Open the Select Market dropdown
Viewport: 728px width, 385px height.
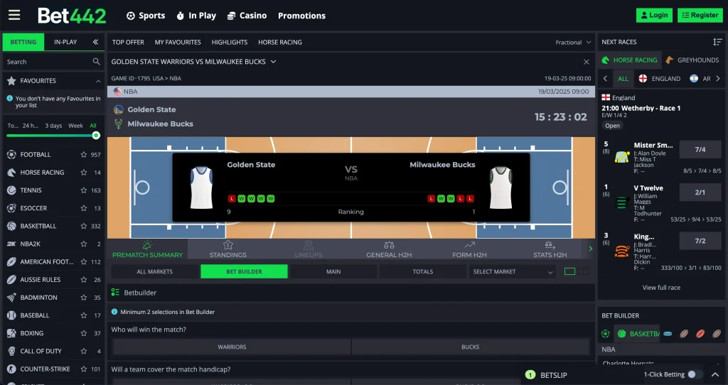(x=513, y=272)
